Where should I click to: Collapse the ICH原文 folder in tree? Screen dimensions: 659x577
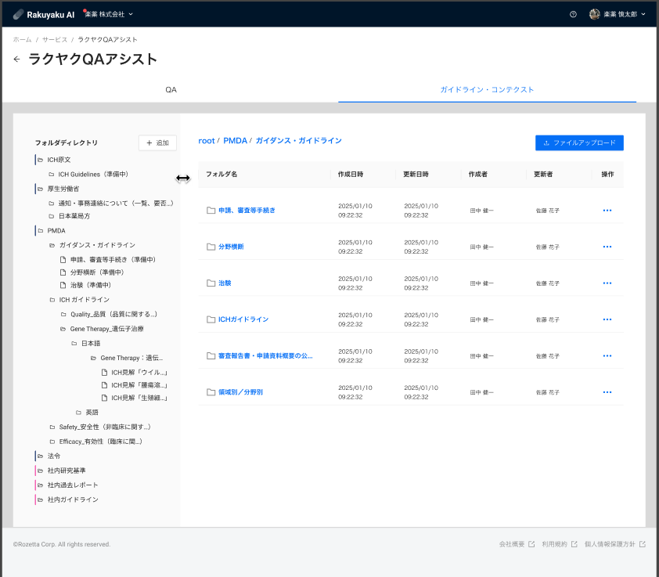(41, 160)
